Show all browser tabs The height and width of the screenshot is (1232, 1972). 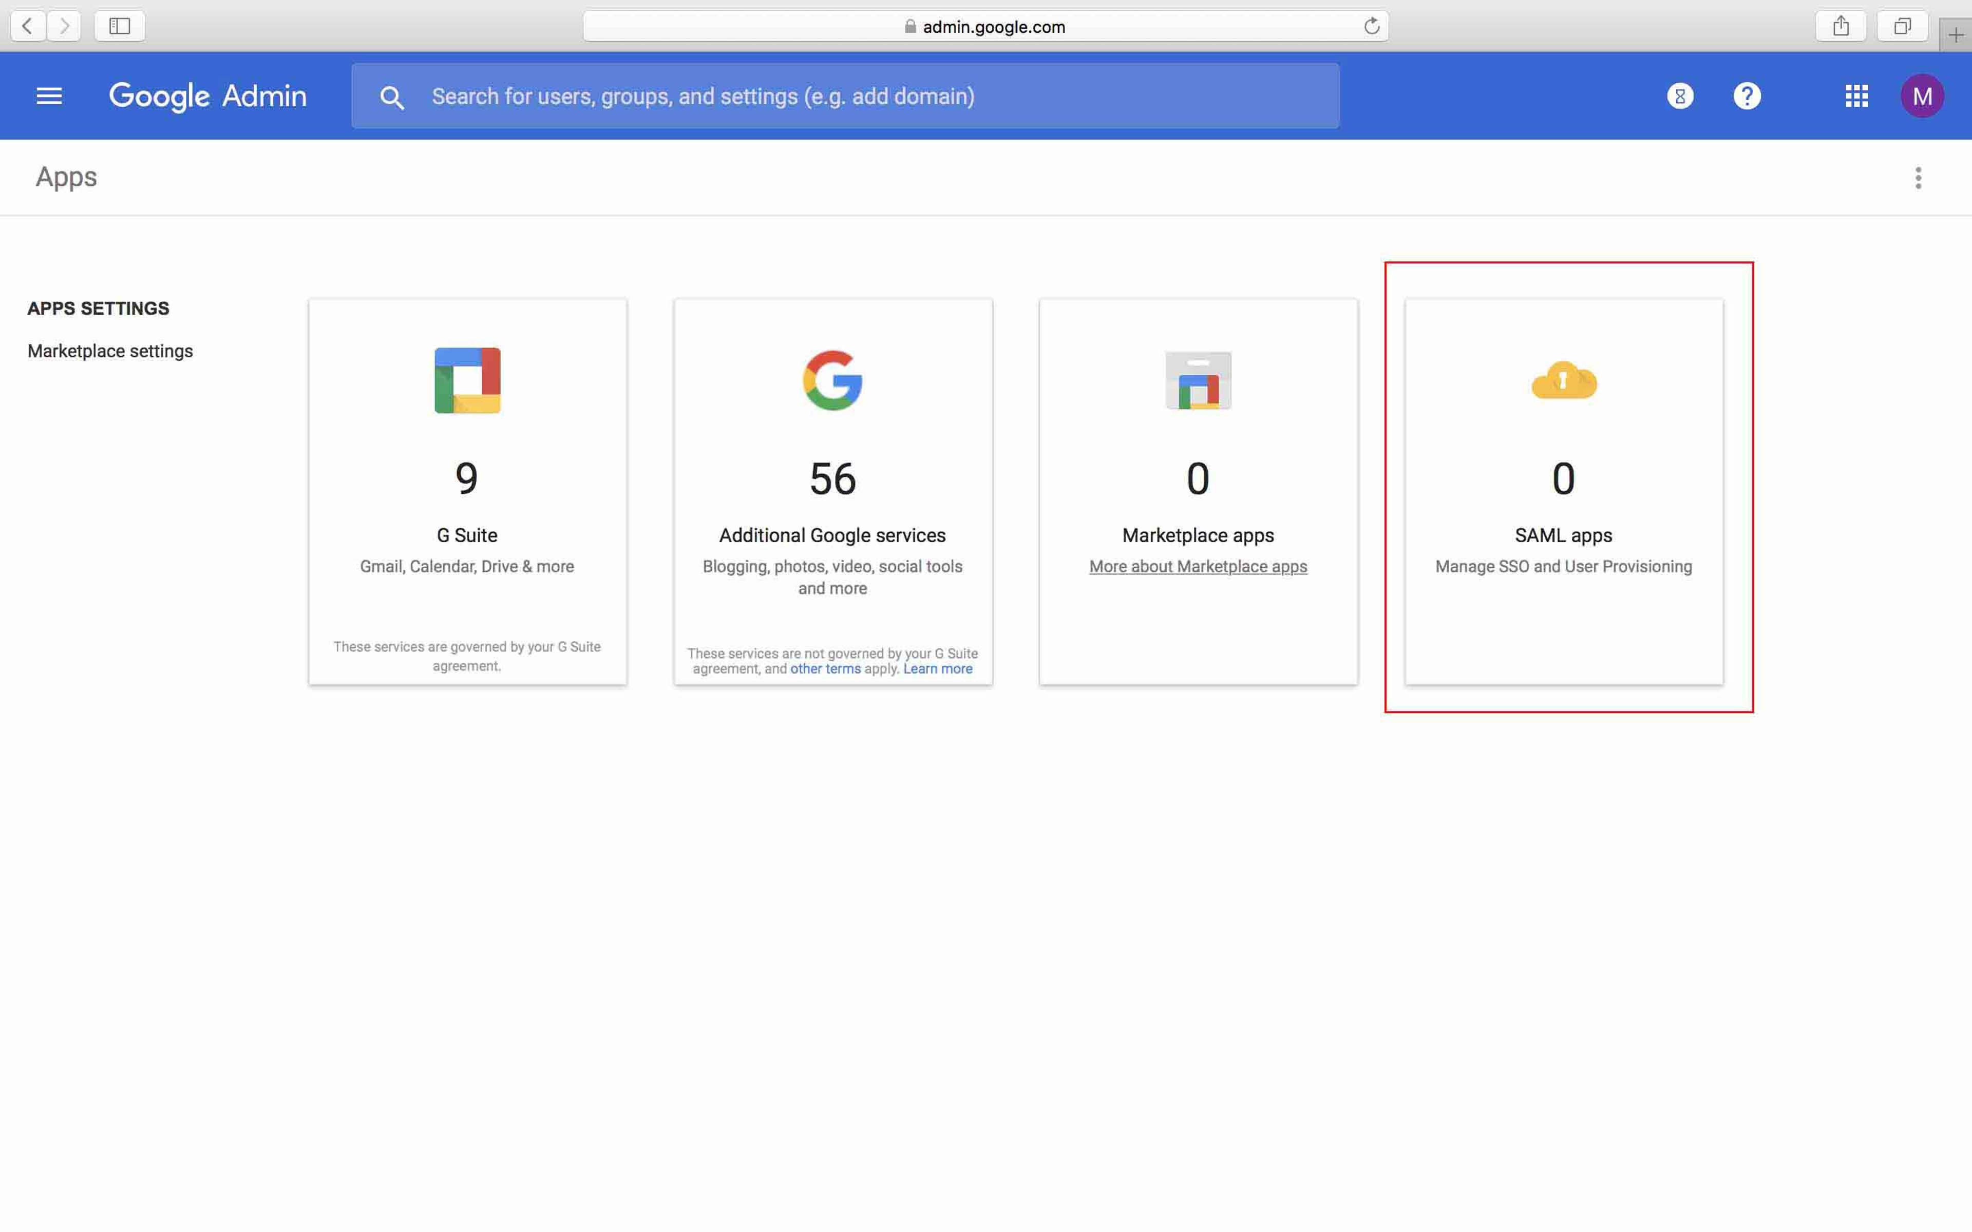click(1902, 26)
